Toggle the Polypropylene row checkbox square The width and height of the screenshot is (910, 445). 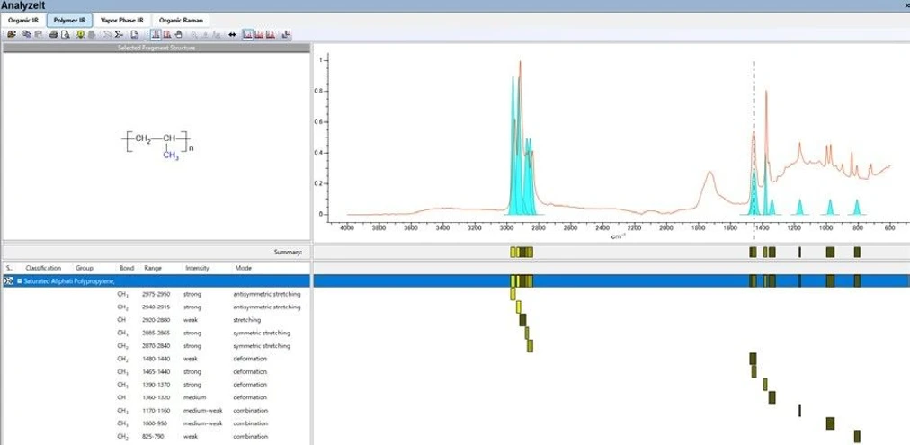coord(19,280)
